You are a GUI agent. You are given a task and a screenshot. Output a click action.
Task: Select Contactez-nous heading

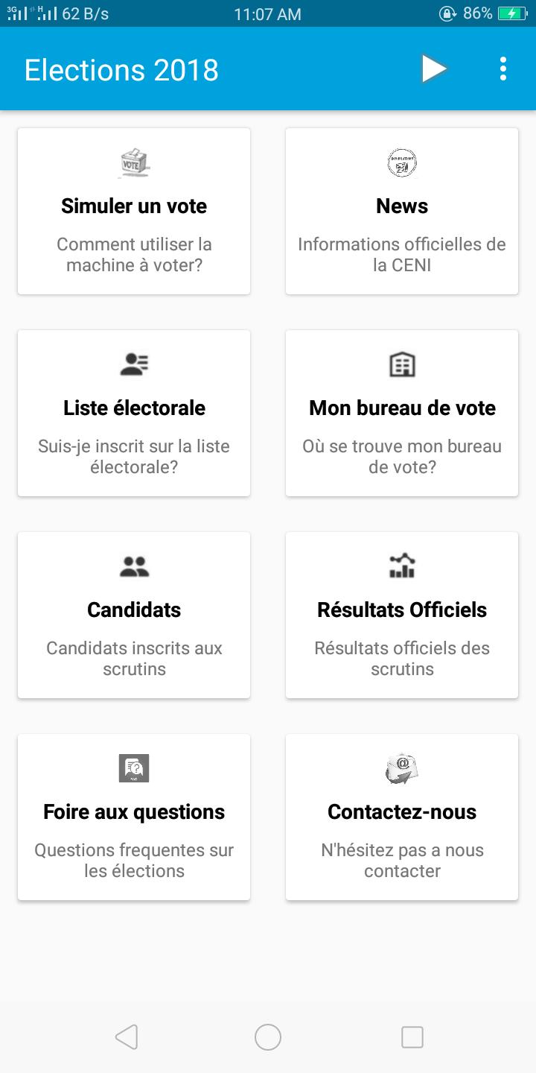click(402, 812)
